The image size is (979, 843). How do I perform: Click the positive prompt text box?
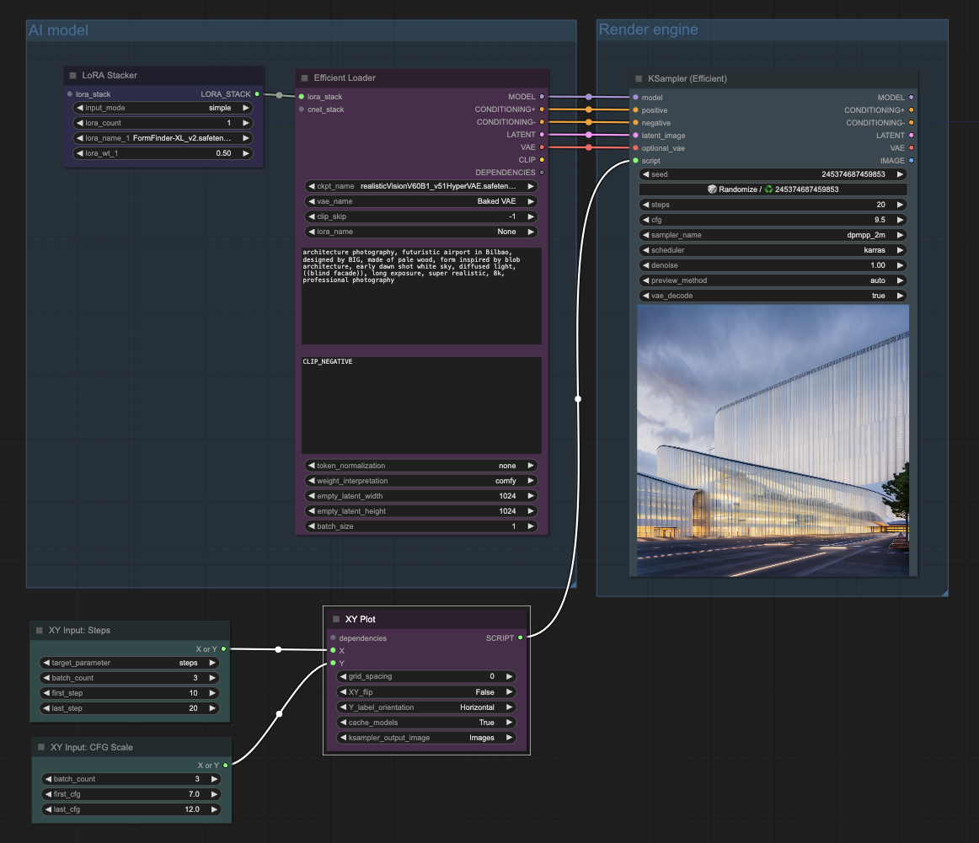421,296
